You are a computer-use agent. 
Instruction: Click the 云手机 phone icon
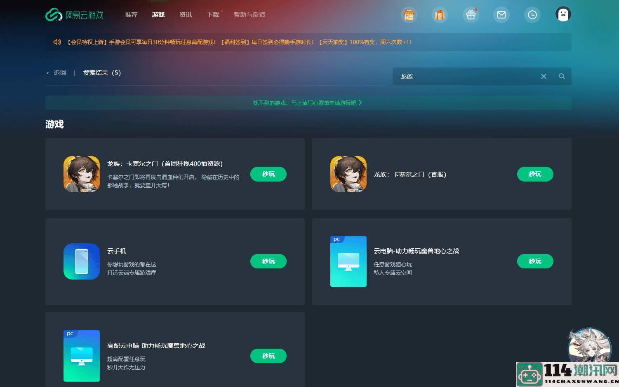(x=82, y=261)
